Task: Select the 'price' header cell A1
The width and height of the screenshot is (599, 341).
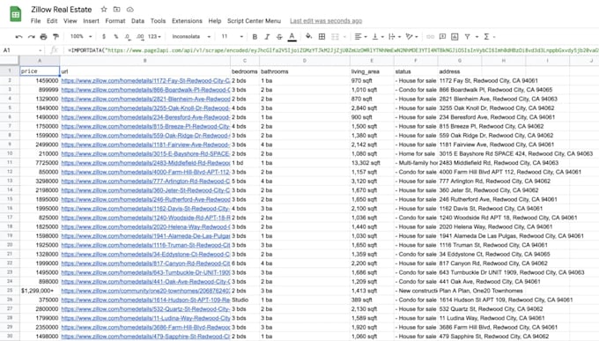Action: [x=40, y=71]
